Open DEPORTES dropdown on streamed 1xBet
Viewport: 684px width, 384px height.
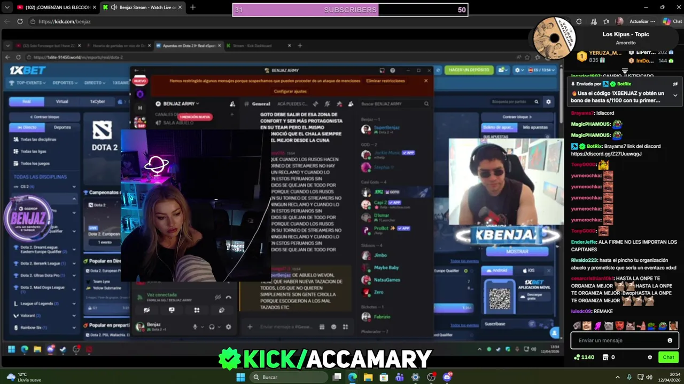(x=65, y=83)
